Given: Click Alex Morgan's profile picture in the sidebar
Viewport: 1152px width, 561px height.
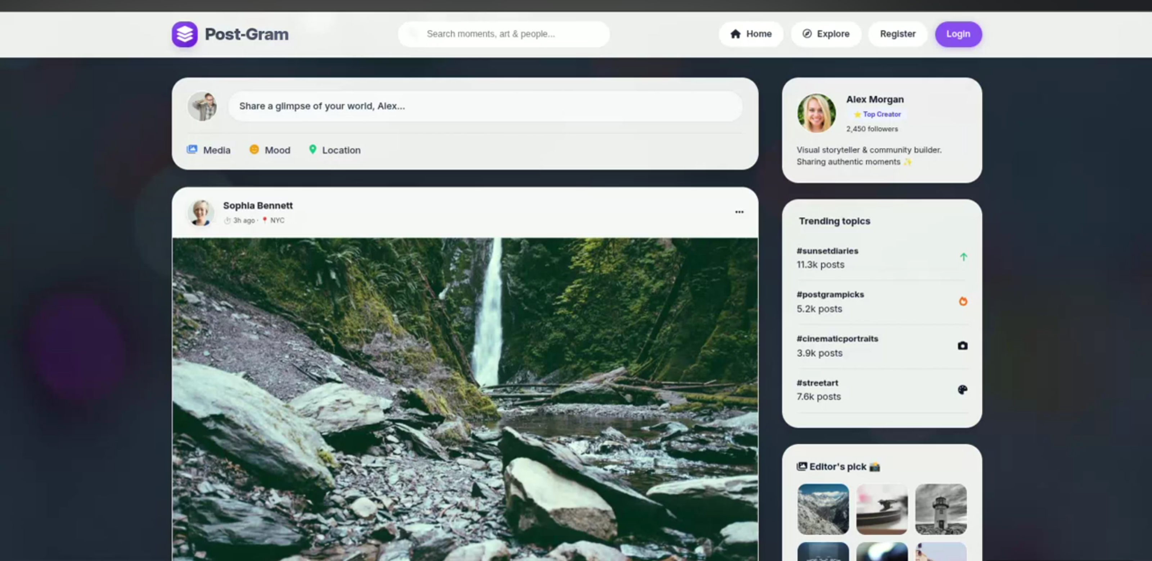Looking at the screenshot, I should point(816,113).
